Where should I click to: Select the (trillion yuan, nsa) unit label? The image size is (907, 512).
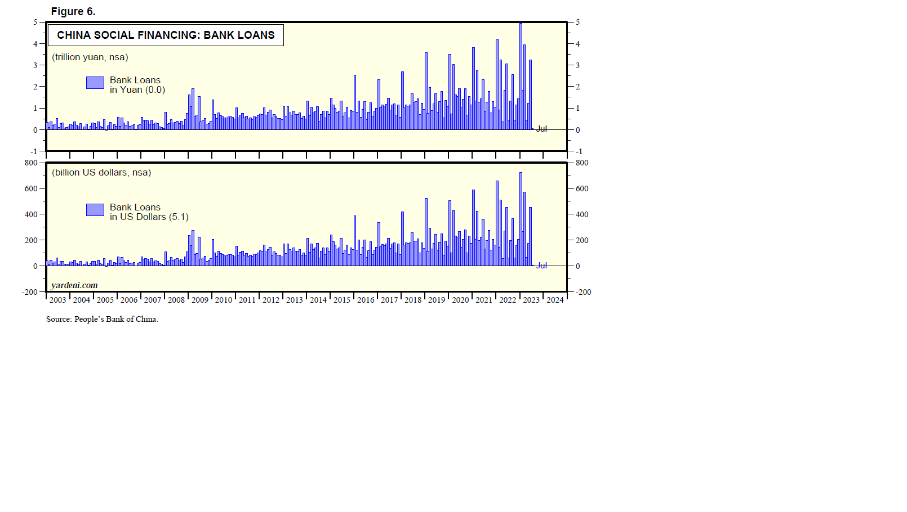tap(90, 57)
